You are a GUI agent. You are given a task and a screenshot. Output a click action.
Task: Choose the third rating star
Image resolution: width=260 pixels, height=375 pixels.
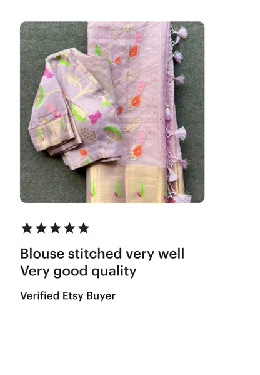pyautogui.click(x=56, y=228)
